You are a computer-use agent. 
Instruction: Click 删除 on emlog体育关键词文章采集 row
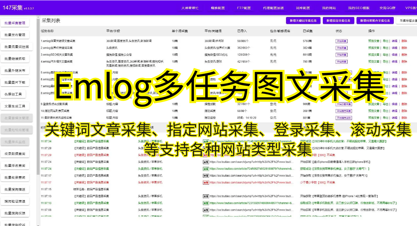(x=404, y=41)
